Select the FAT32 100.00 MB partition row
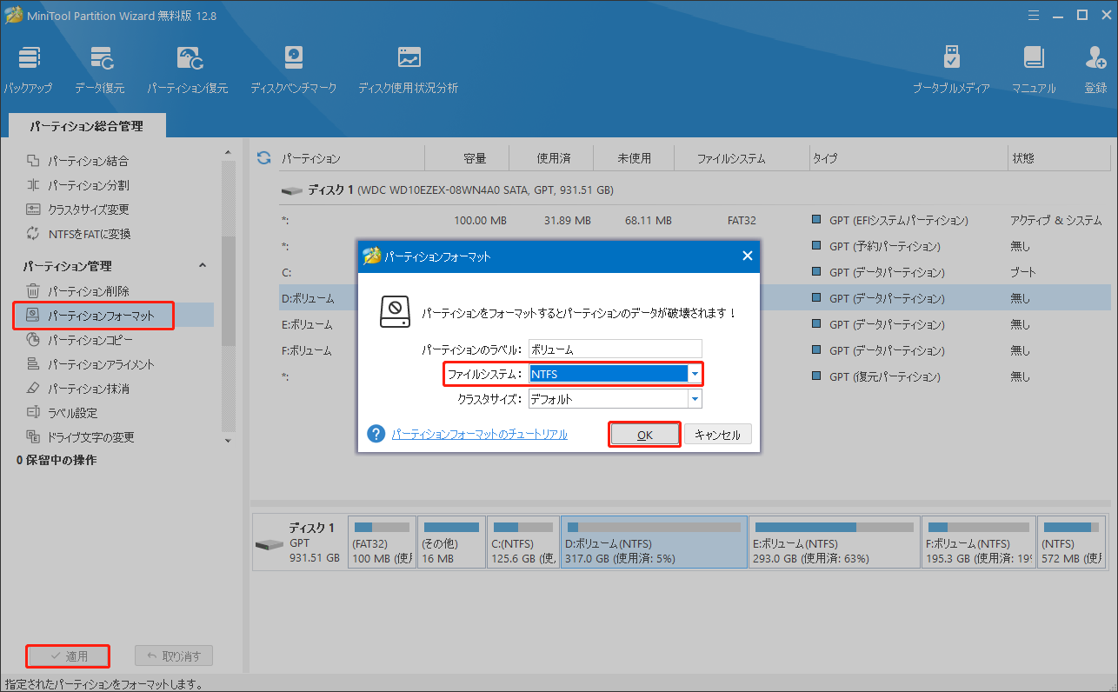 (695, 220)
